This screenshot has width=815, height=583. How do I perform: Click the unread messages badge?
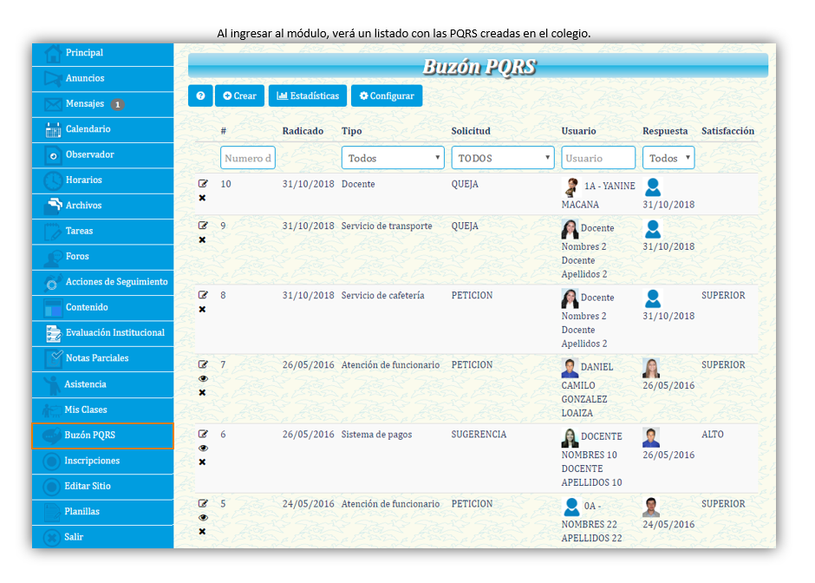point(117,104)
